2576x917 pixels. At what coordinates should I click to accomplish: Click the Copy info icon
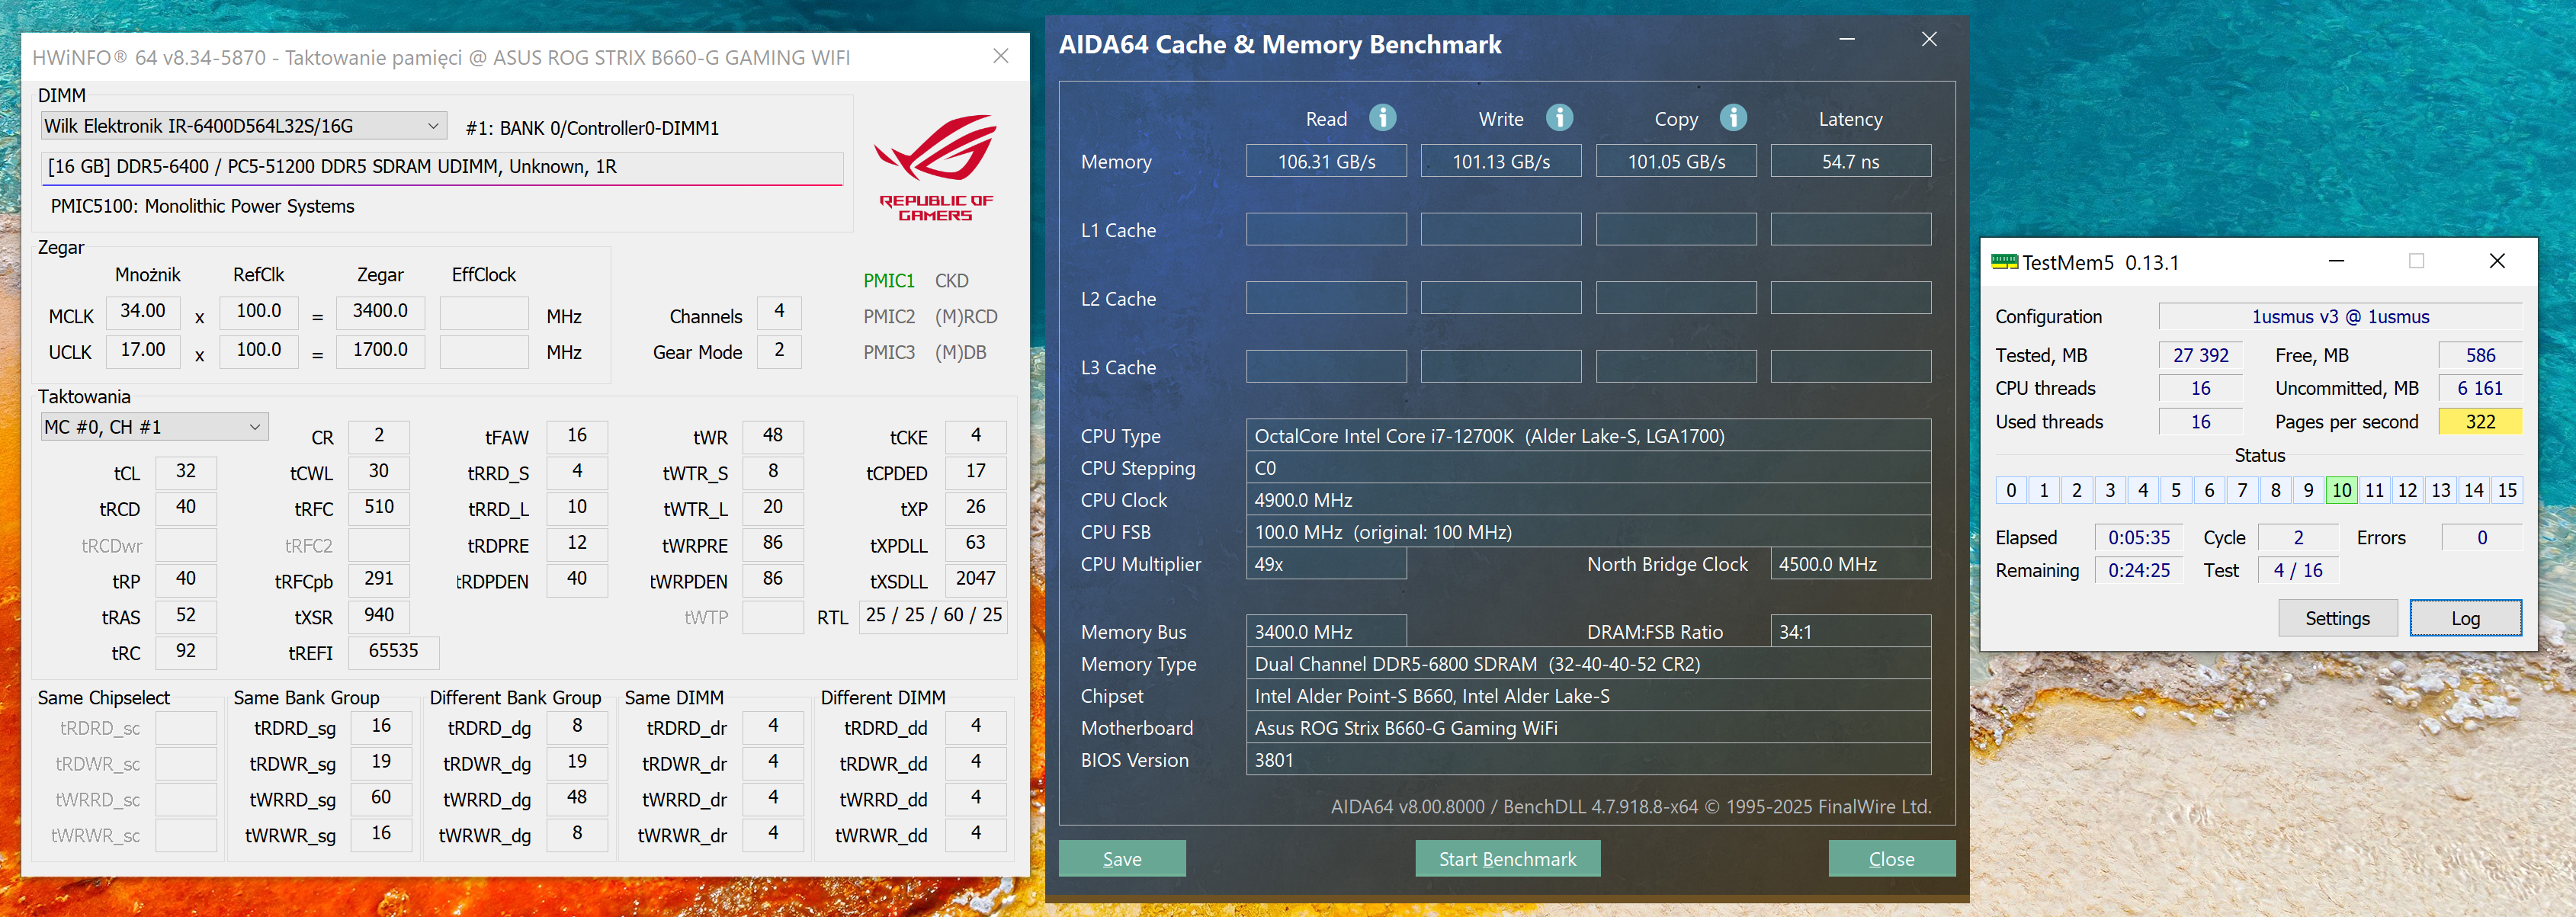pos(1733,118)
